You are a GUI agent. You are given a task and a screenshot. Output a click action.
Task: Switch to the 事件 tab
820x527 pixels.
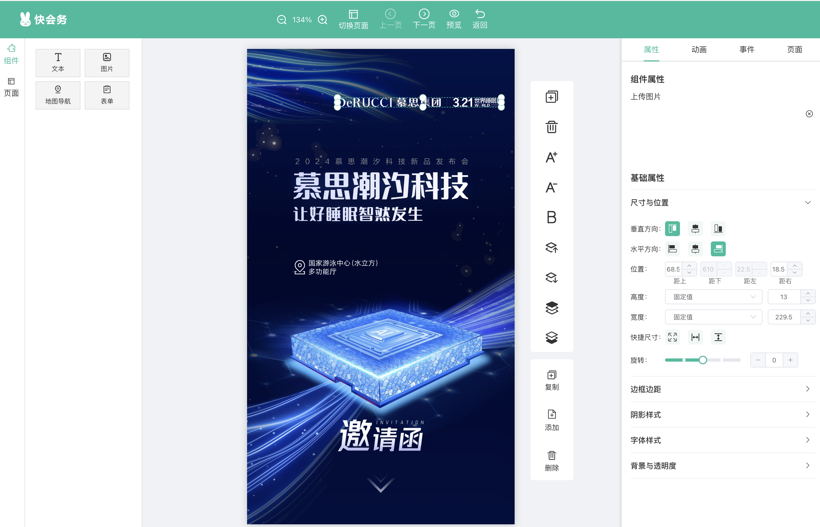tap(747, 50)
